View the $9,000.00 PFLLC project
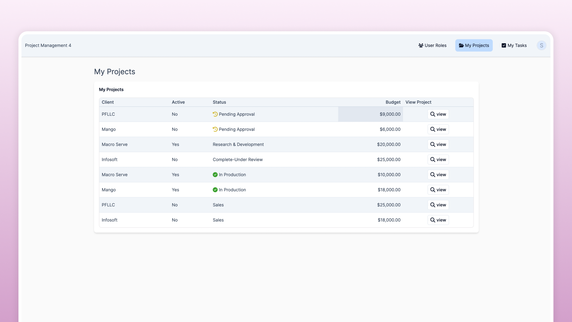572x322 pixels. click(438, 114)
